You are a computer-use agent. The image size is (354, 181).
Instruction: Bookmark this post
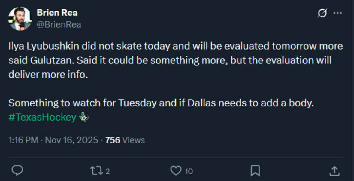(255, 171)
